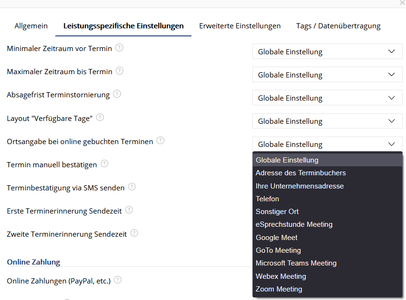Choose Google Meet option
This screenshot has height=300, width=406.
tap(327, 237)
